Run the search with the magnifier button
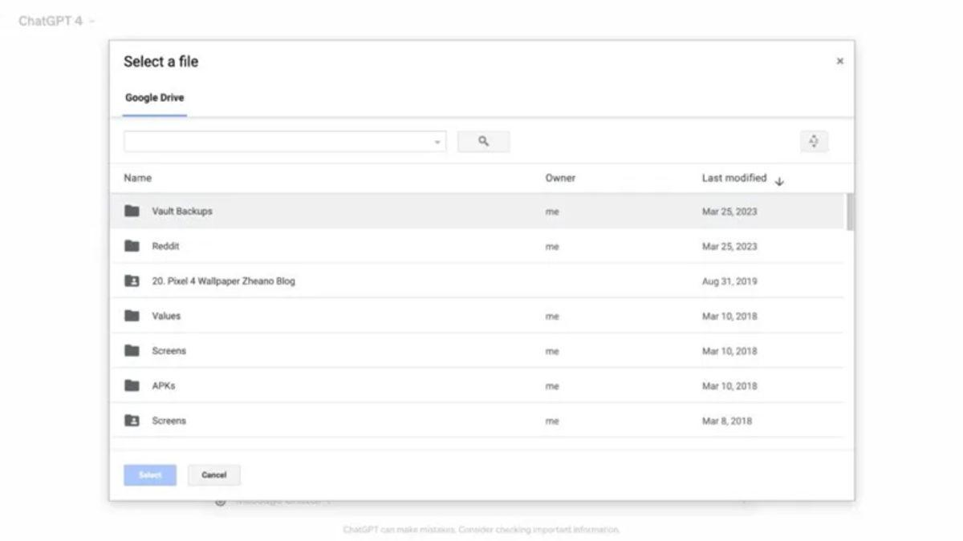Image resolution: width=963 pixels, height=541 pixels. tap(483, 141)
